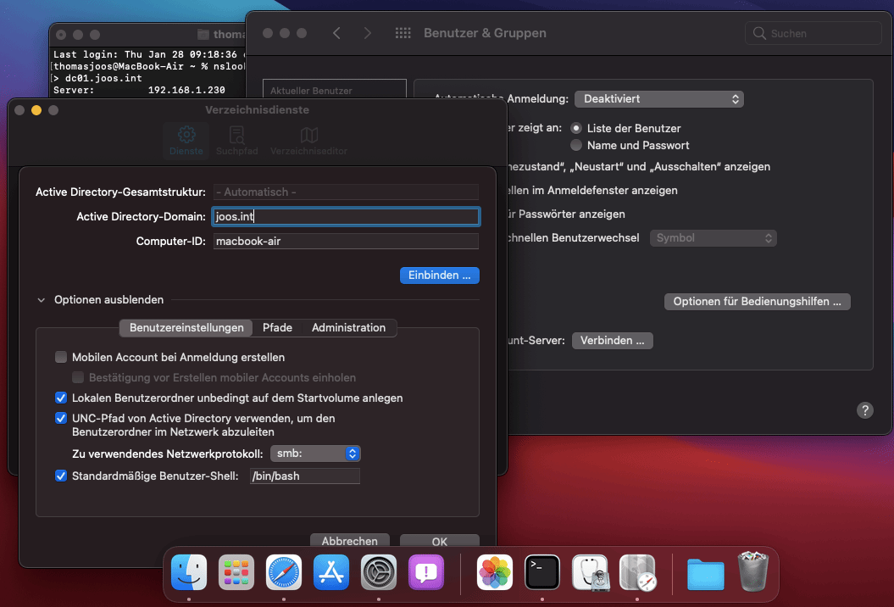This screenshot has height=607, width=894.
Task: Uncheck Lokalen Benutzerordner auf dem Startvolume anlegen
Action: (x=61, y=398)
